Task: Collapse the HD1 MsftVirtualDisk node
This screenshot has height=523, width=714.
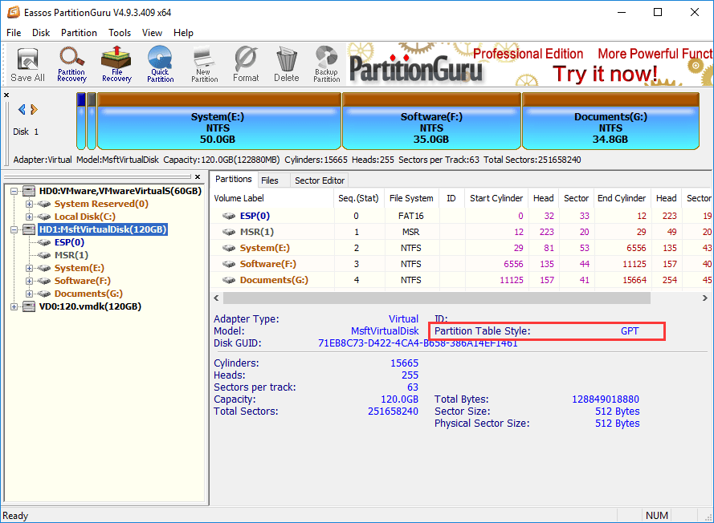Action: [14, 229]
